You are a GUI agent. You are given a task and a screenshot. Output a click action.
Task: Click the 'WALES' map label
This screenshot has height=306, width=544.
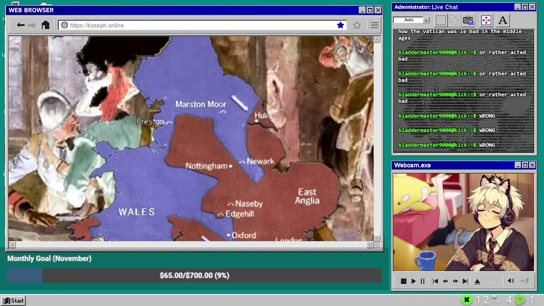coord(136,212)
